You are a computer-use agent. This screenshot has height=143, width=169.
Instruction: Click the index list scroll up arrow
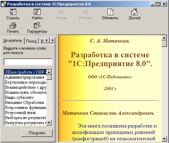pyautogui.click(x=49, y=72)
